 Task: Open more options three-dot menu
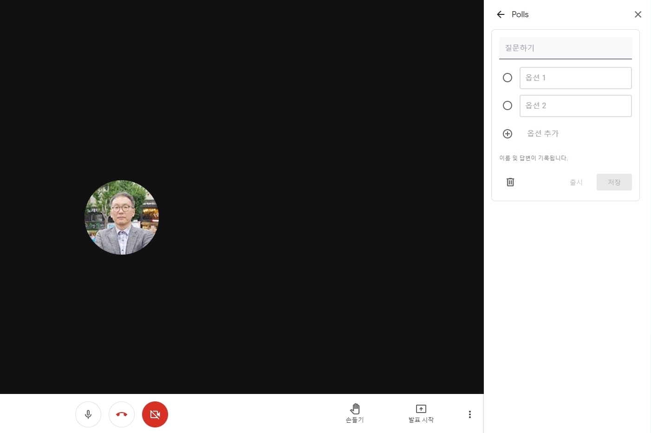(470, 414)
